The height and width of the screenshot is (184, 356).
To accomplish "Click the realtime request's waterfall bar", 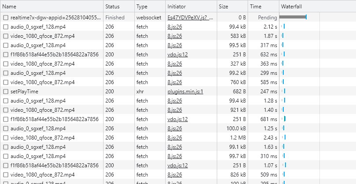I will point(293,17).
